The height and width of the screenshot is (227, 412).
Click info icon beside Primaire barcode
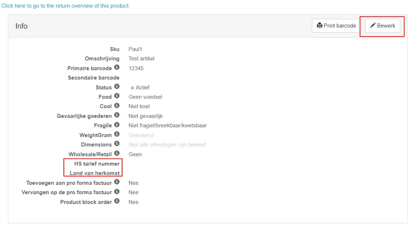click(117, 68)
